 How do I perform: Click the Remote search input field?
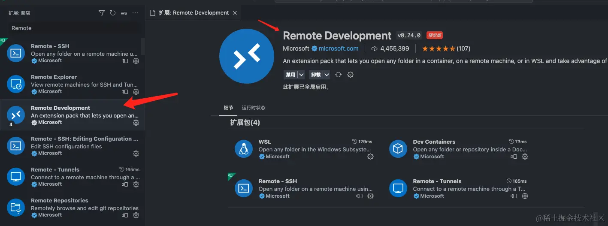(x=74, y=28)
